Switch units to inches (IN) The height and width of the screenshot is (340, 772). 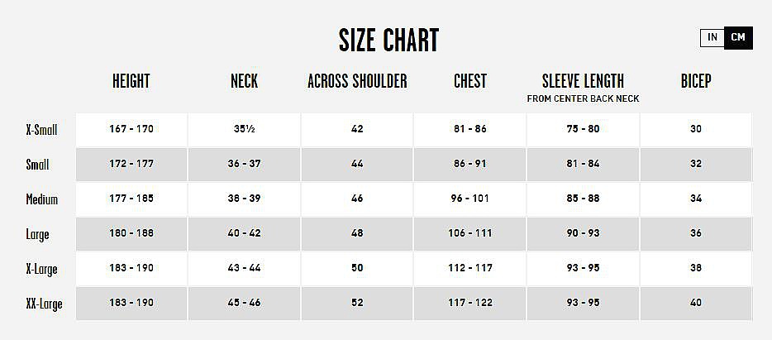click(x=712, y=38)
